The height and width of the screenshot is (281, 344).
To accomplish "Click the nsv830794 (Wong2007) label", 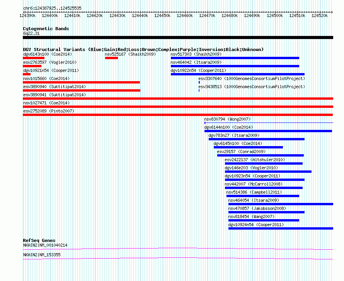I will pyautogui.click(x=227, y=119).
